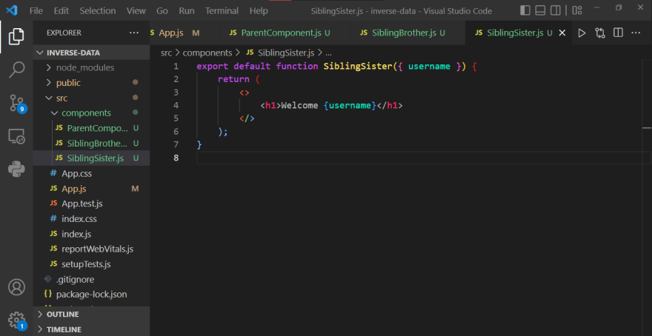Toggle the primary side bar
The height and width of the screenshot is (336, 652).
(525, 10)
